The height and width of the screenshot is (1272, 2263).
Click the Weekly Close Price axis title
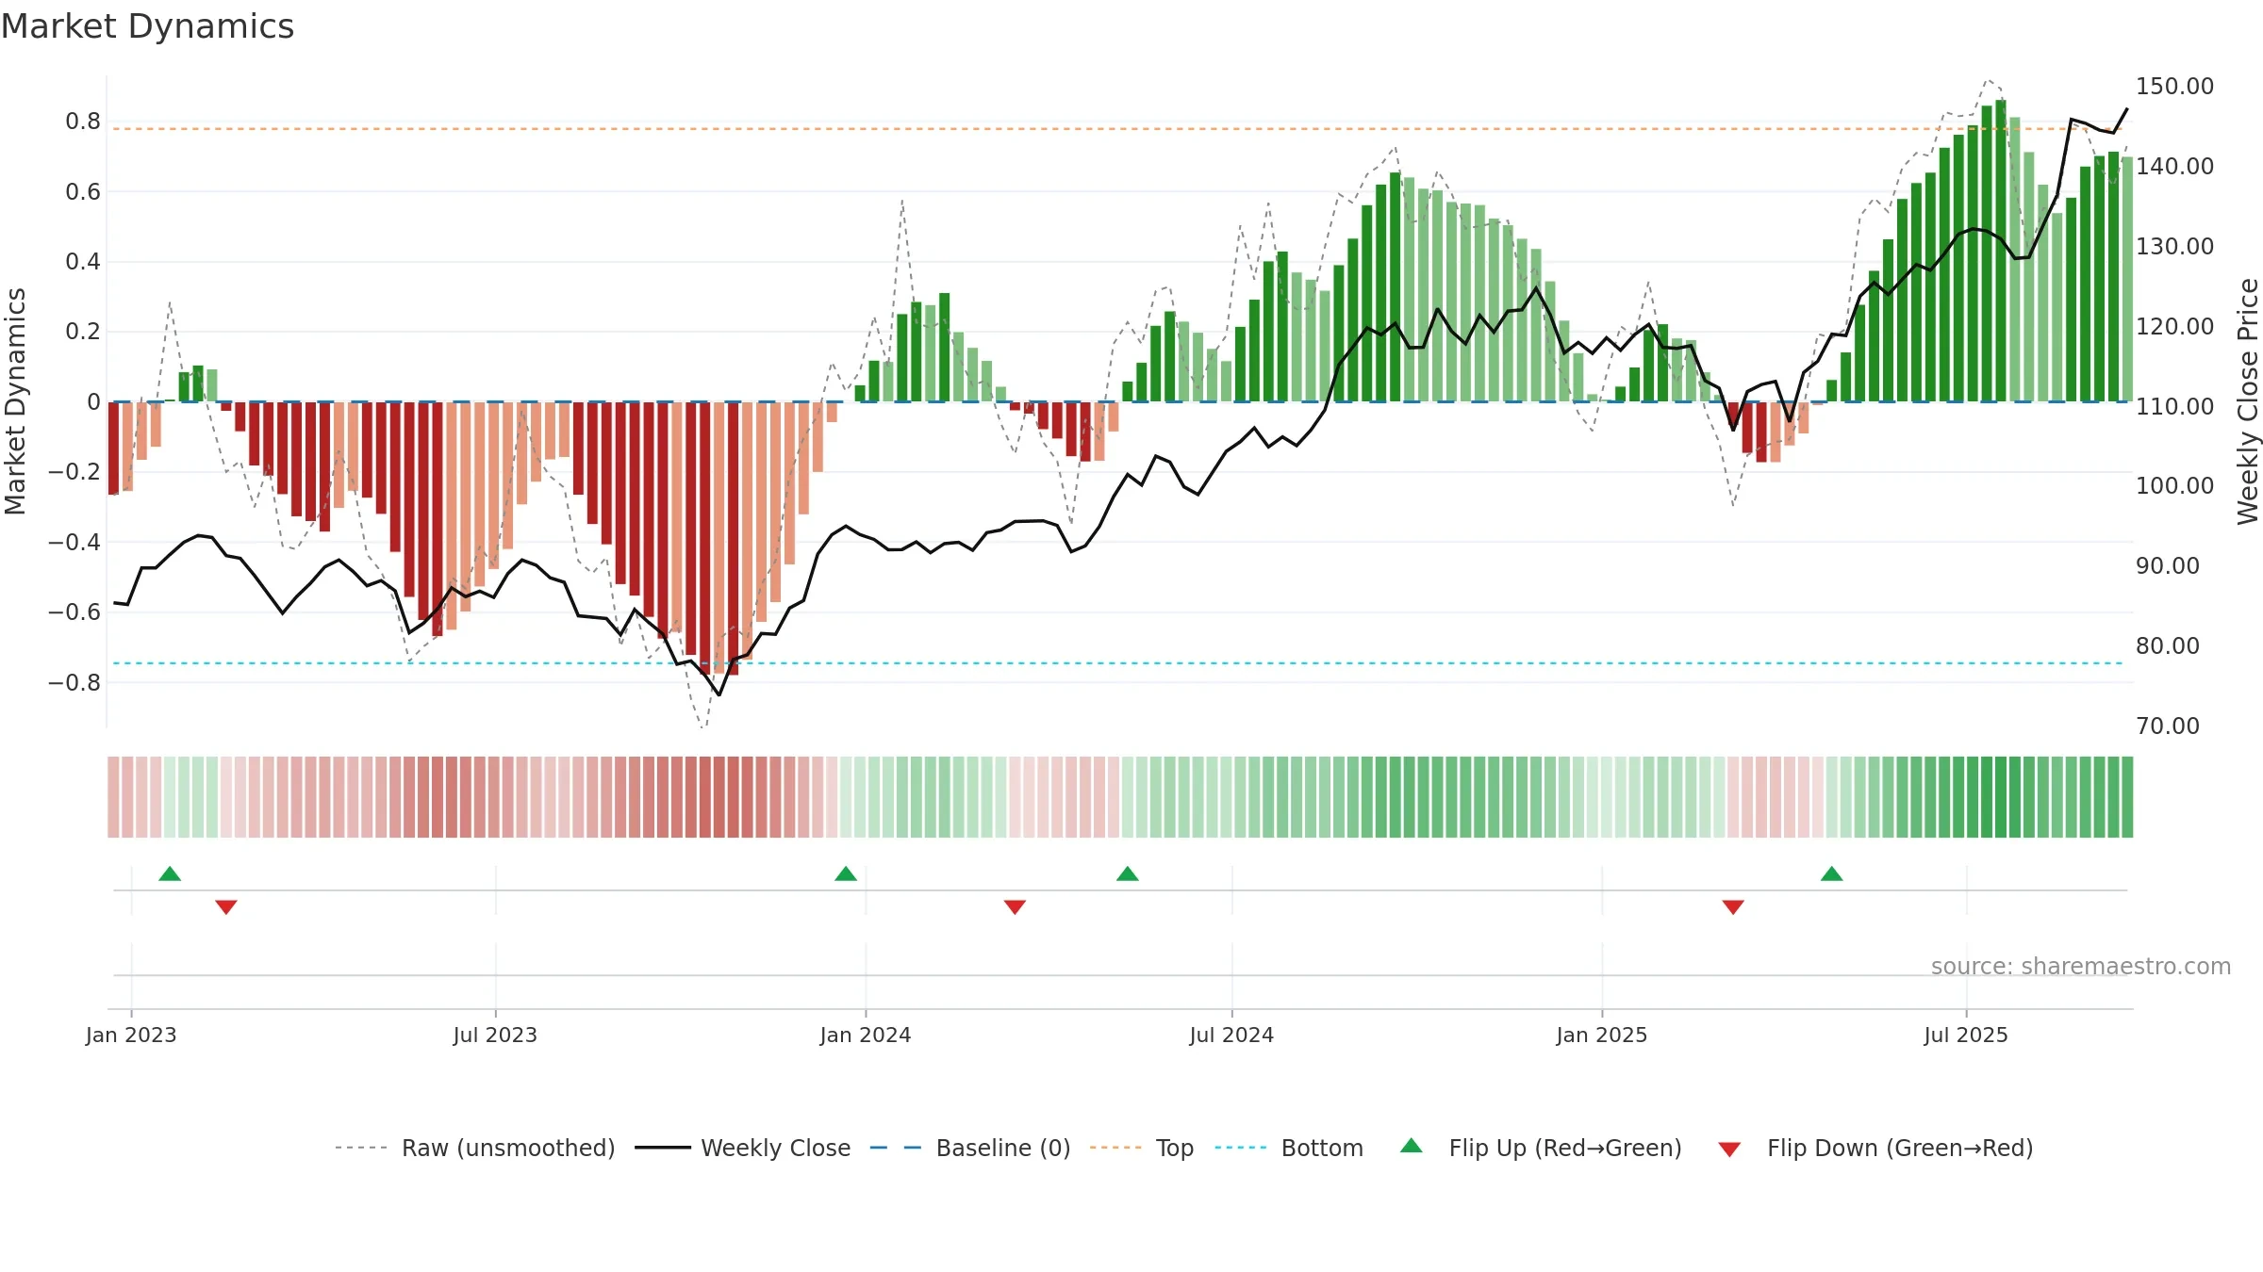click(2248, 401)
